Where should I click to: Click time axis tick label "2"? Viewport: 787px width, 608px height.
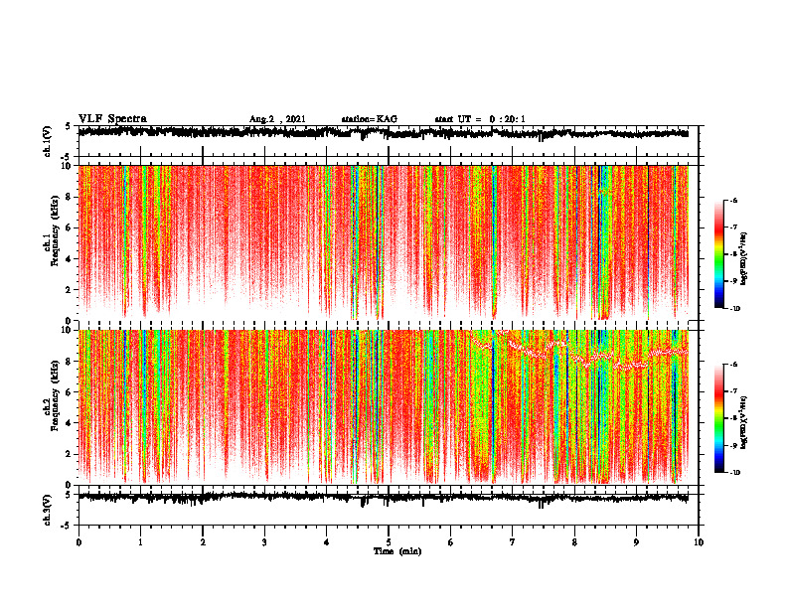pos(203,542)
